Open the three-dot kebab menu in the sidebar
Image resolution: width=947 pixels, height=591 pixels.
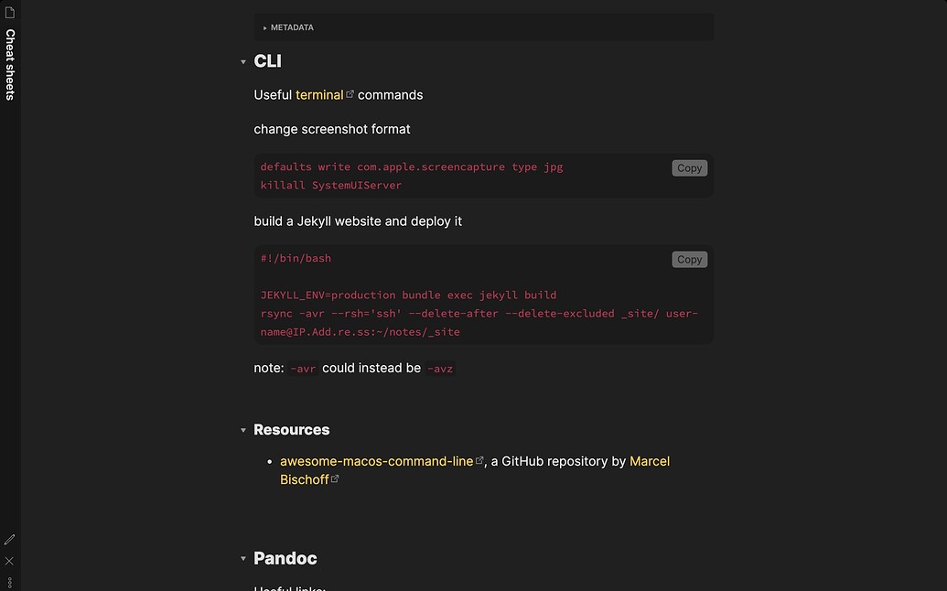point(9,582)
